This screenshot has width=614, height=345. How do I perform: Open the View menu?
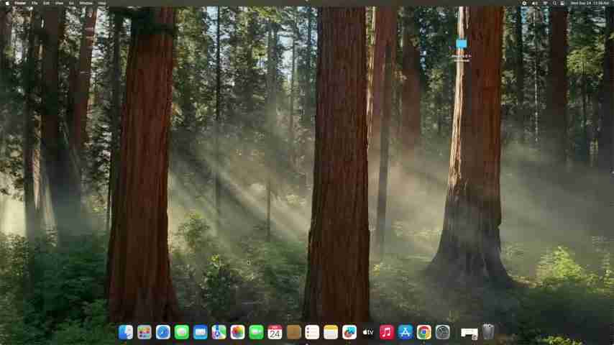click(59, 3)
